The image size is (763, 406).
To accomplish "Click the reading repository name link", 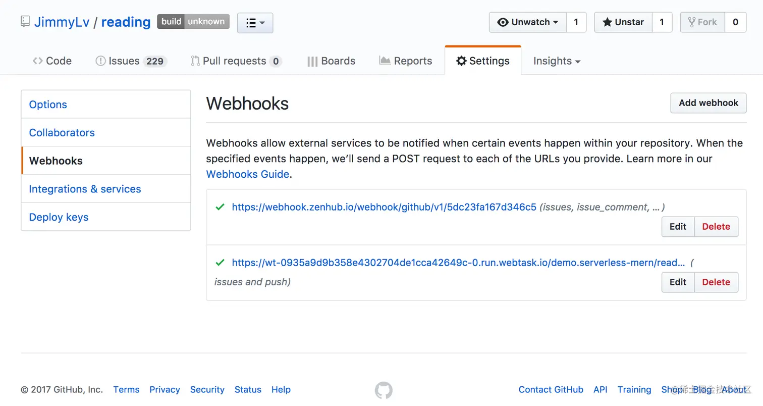I will (126, 22).
